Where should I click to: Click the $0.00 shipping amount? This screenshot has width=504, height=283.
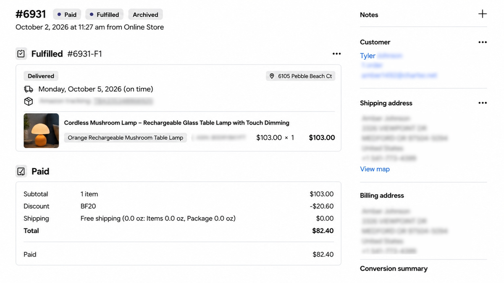point(325,218)
